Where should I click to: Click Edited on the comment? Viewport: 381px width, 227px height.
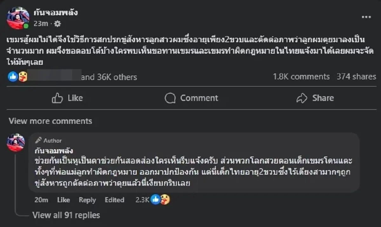click(114, 200)
